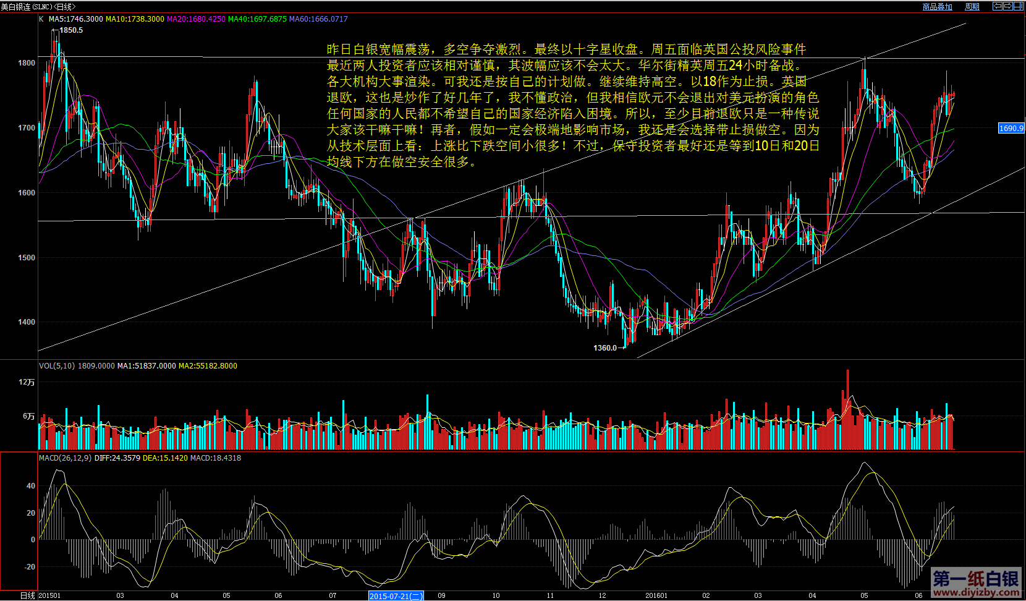Click the MA40 green indicator label
The height and width of the screenshot is (601, 1026).
point(257,19)
